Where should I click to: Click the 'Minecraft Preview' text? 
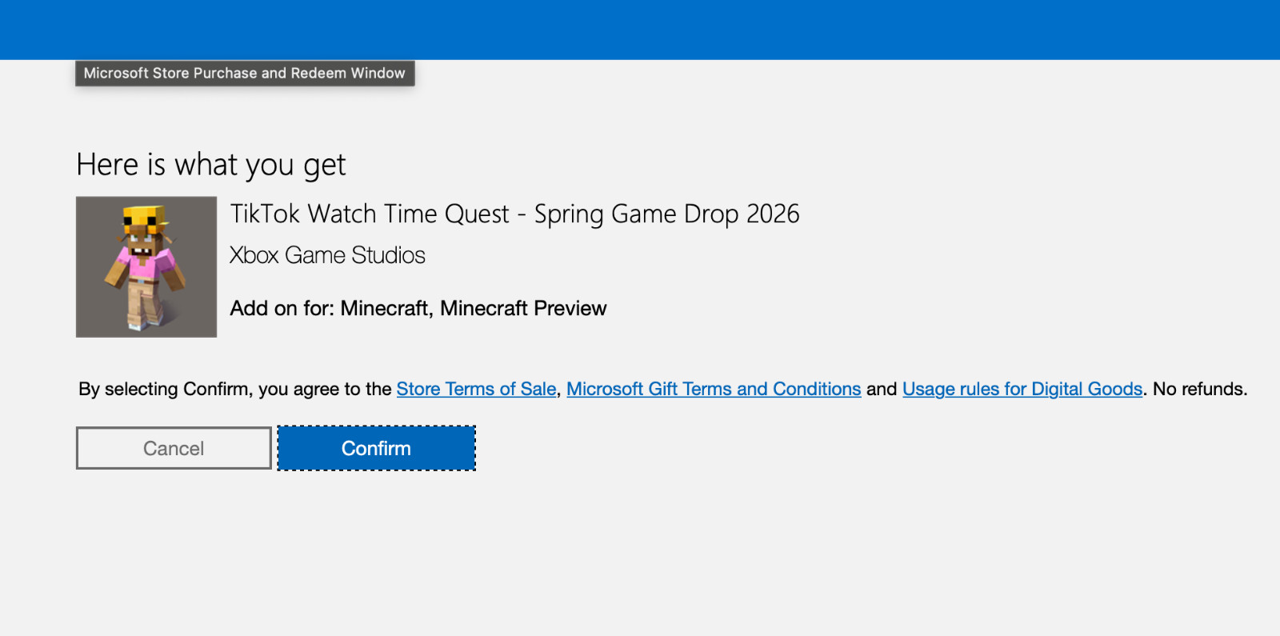(523, 308)
